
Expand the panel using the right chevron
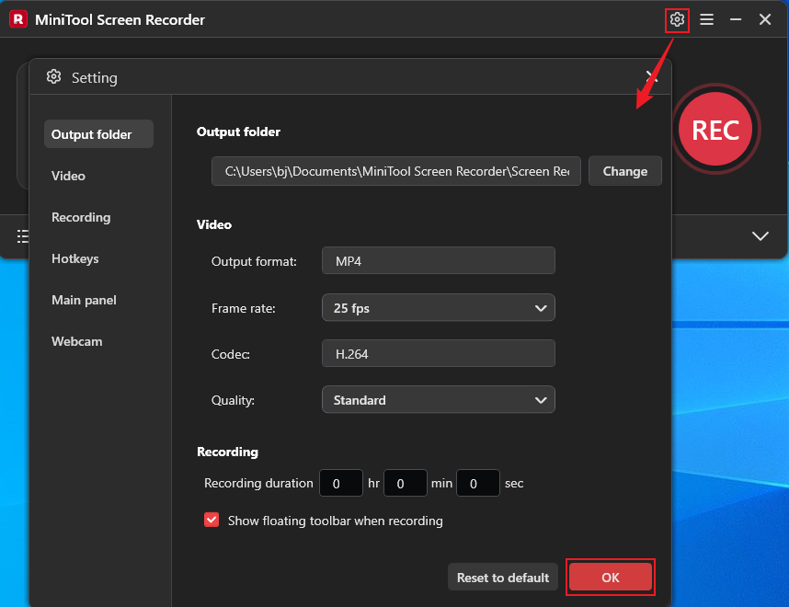[x=760, y=236]
